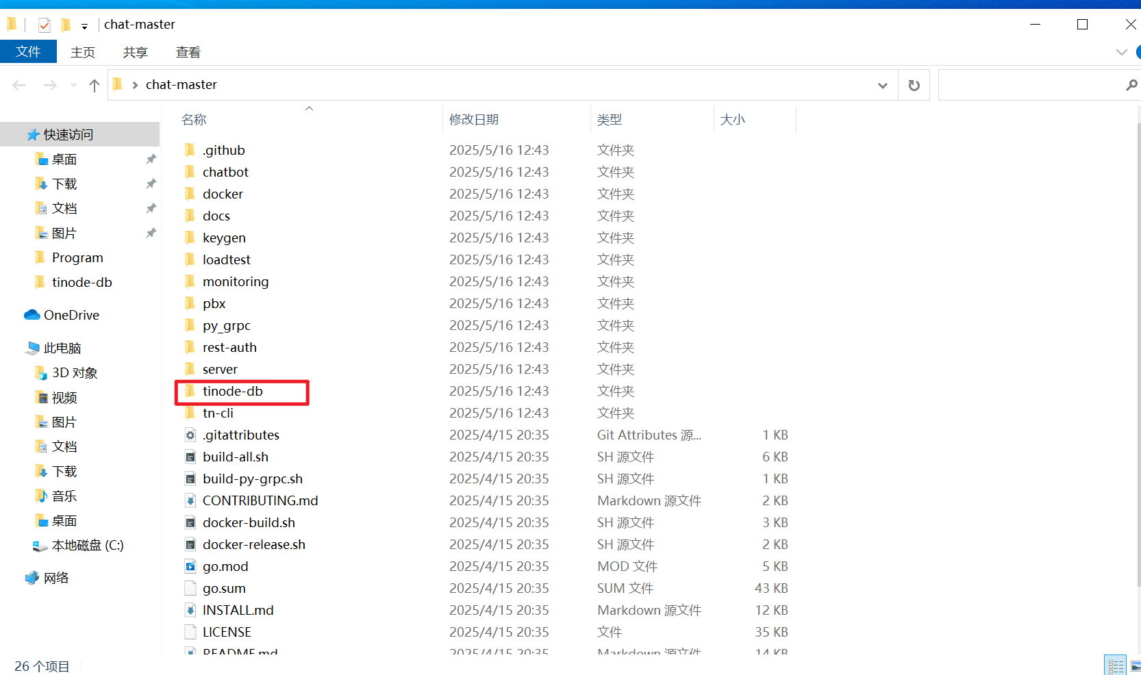
Task: Open 本地磁盘 (C:) in sidebar
Action: click(88, 545)
